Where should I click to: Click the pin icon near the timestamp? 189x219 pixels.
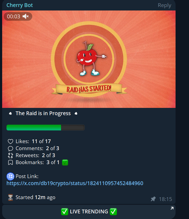pyautogui.click(x=153, y=199)
